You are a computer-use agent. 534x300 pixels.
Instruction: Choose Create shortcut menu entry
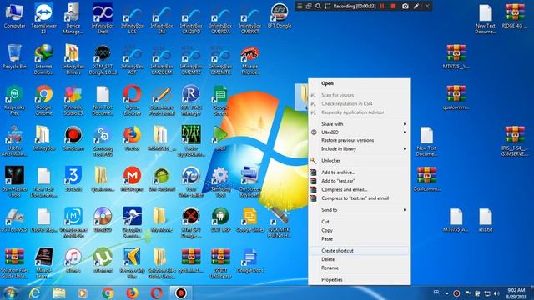[x=359, y=250]
